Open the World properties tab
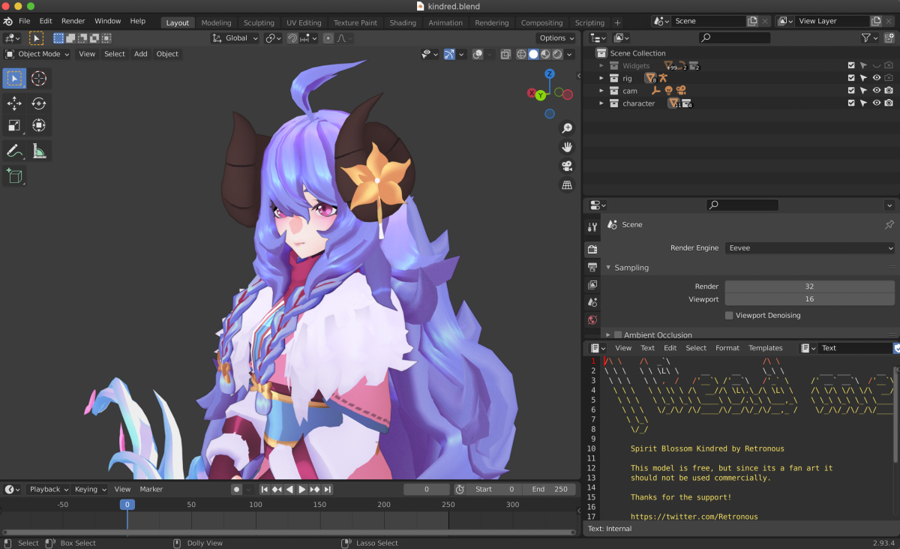900x549 pixels. [x=592, y=320]
